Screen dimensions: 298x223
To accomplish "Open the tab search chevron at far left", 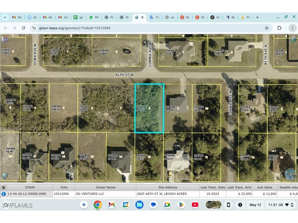I will coord(5,17).
